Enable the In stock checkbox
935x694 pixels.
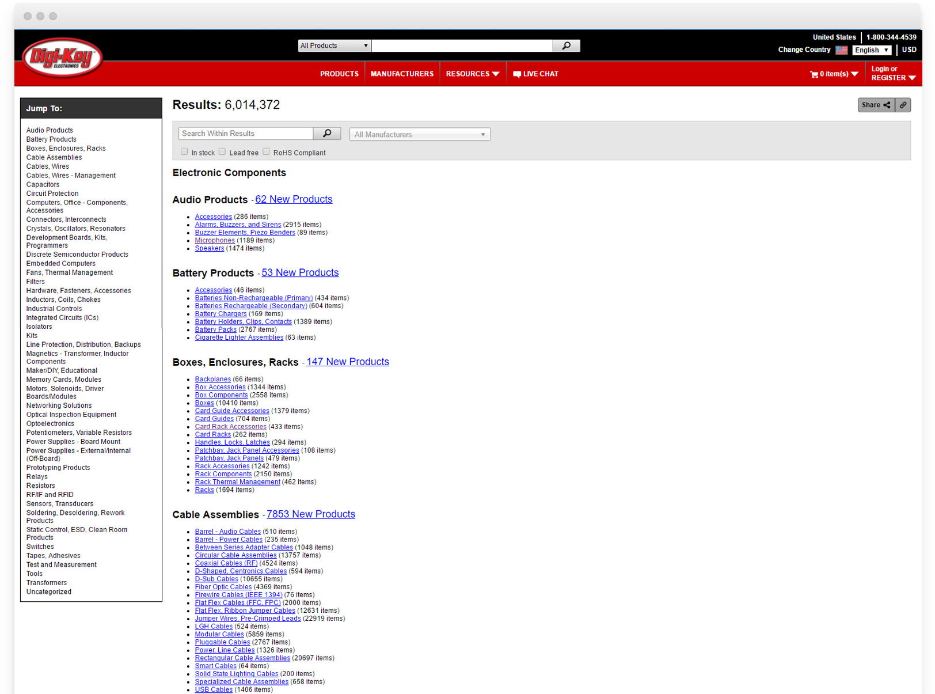(184, 151)
